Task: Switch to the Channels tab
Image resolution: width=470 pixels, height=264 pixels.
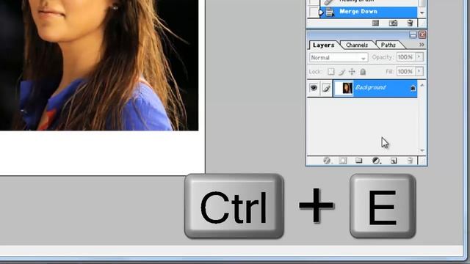Action: pos(357,45)
